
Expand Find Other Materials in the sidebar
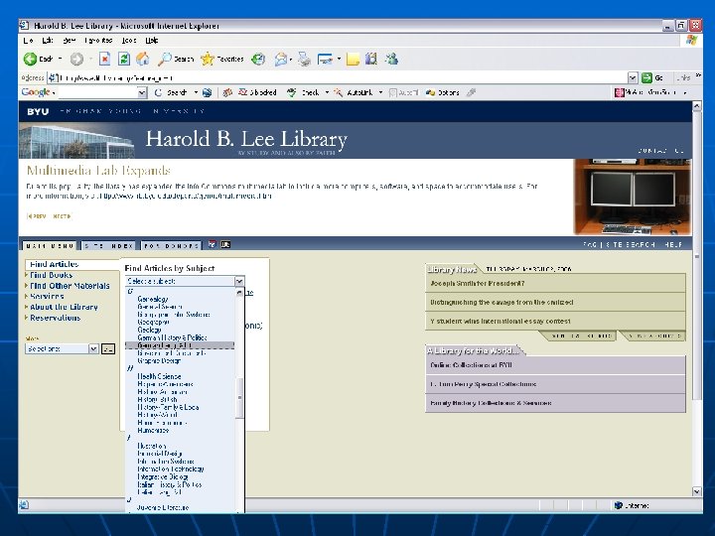point(69,286)
